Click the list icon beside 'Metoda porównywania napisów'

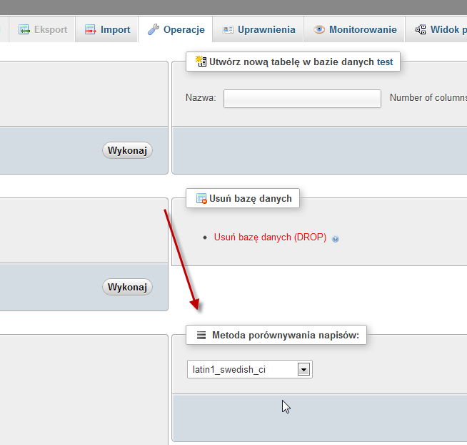(x=201, y=335)
